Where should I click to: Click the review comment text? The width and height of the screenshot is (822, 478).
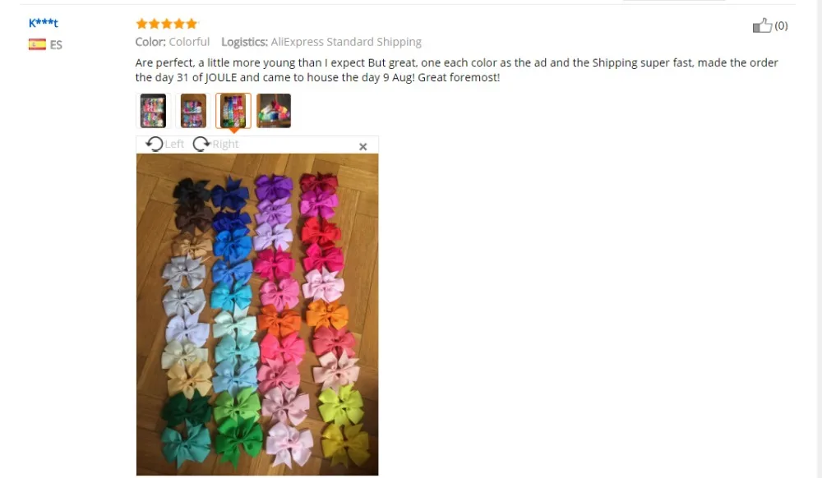tap(456, 70)
